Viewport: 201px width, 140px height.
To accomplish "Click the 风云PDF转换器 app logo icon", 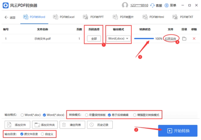I will (5, 5).
